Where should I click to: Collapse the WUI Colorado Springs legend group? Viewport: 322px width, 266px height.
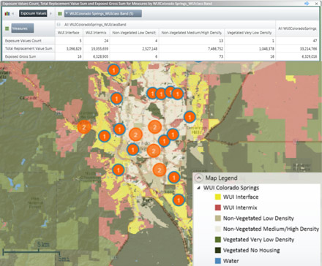pos(198,188)
